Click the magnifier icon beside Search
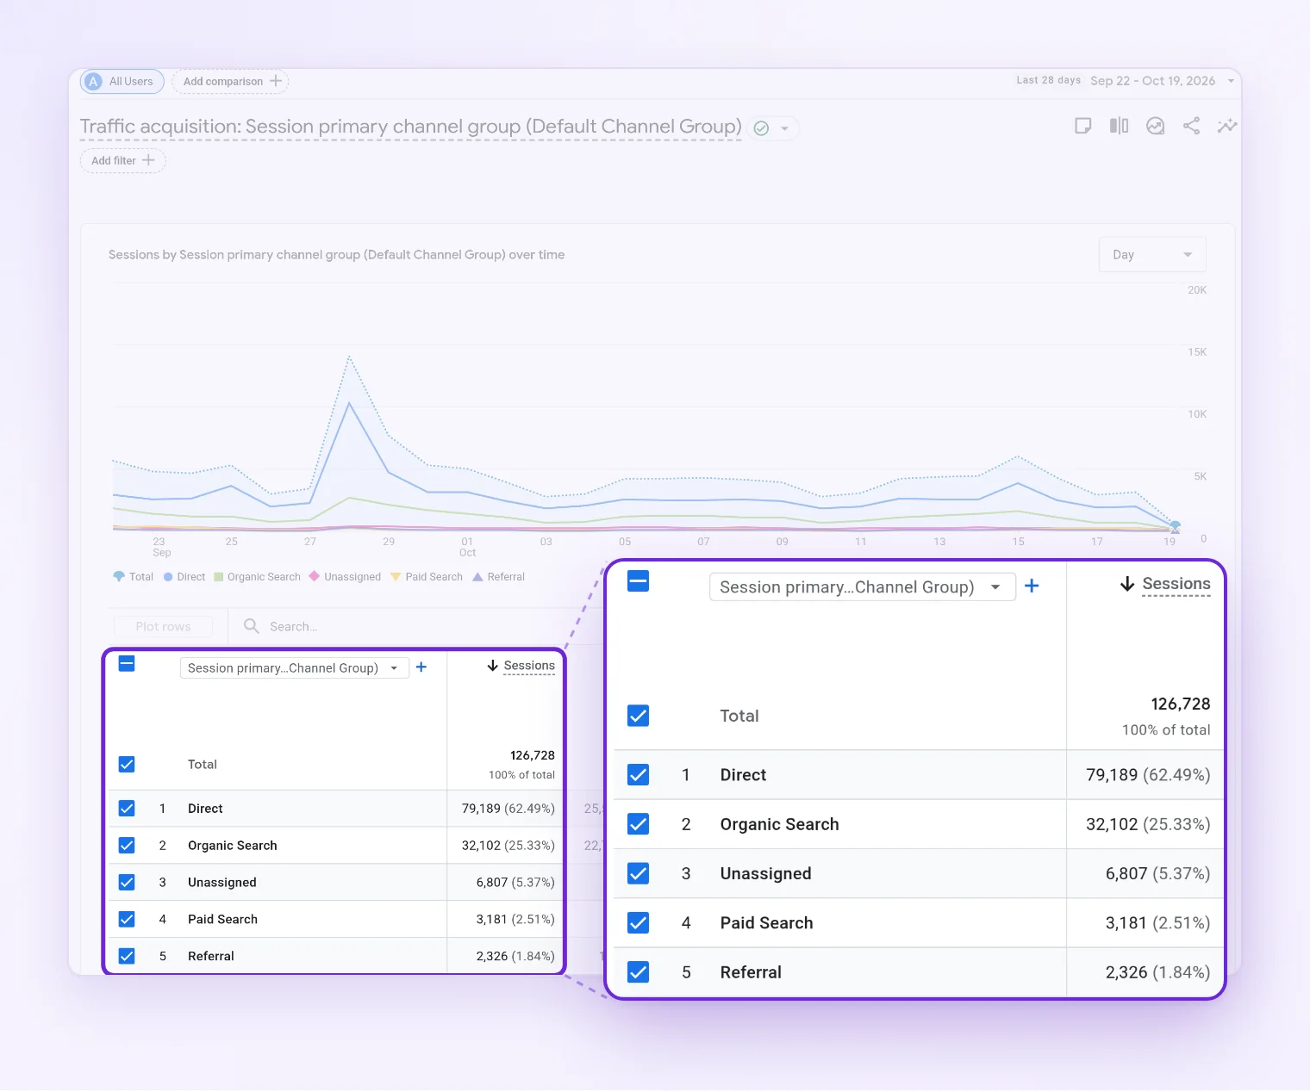Viewport: 1310px width, 1092px height. [252, 626]
